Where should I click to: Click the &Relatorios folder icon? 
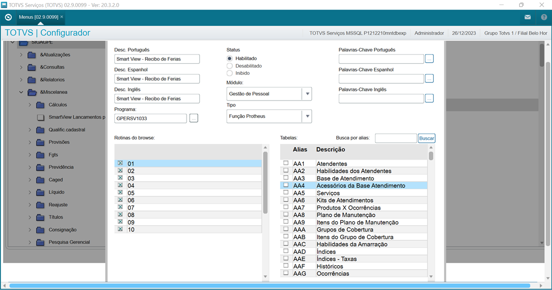32,80
